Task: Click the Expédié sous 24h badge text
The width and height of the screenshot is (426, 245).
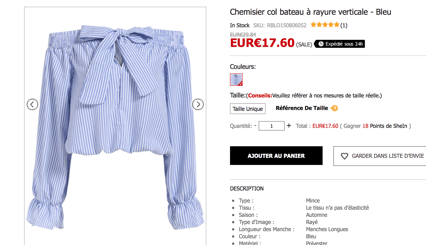Action: 344,44
